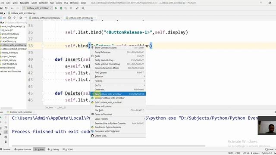This screenshot has height=155, width=276.
Task: Open the Refactor menu in menu bar
Action: [x=43, y=3]
